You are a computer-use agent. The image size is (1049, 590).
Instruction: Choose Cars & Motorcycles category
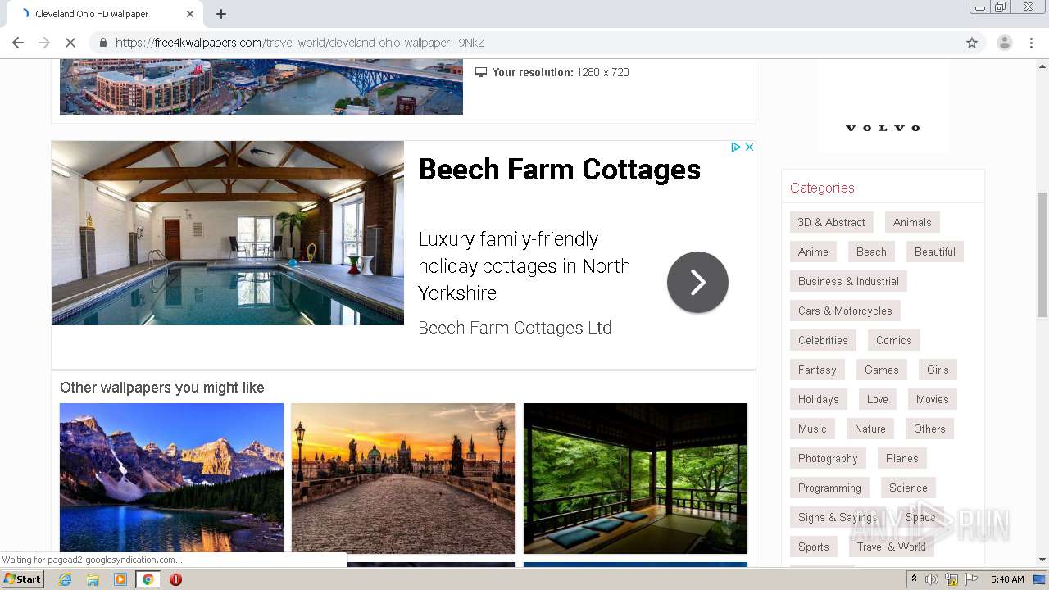tap(845, 311)
